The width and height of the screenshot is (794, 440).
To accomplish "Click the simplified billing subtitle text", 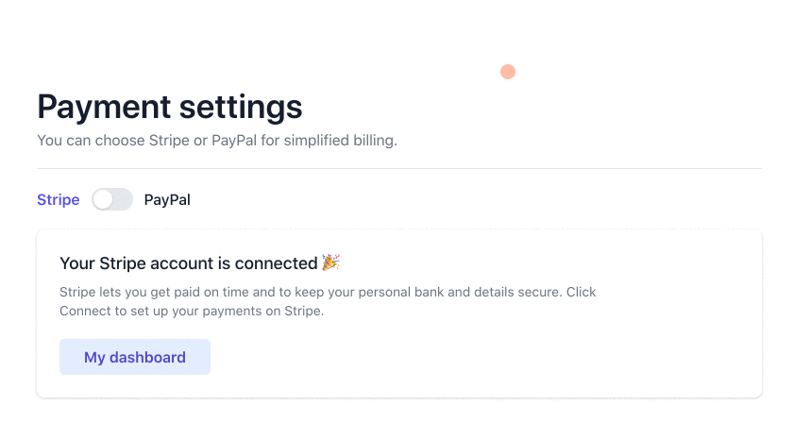I will pos(217,141).
